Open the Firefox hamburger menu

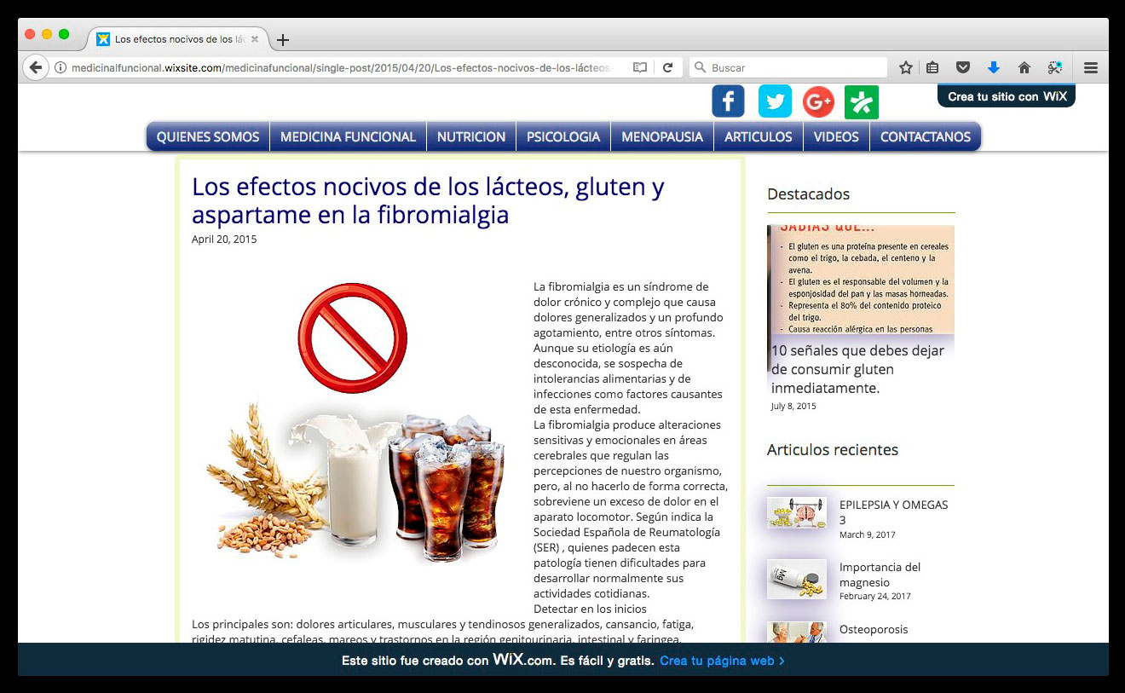(1090, 67)
